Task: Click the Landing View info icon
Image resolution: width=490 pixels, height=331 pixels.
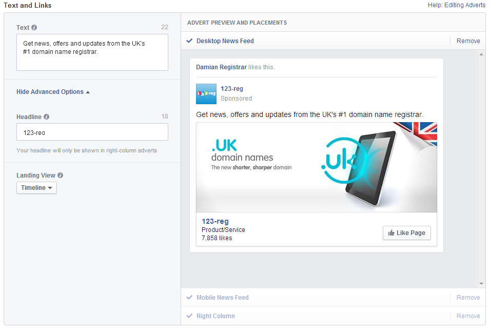Action: point(61,176)
